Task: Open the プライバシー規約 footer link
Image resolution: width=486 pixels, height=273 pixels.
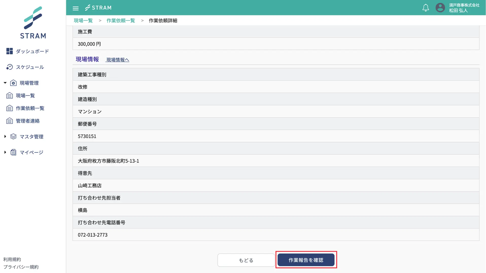Action: (x=21, y=267)
